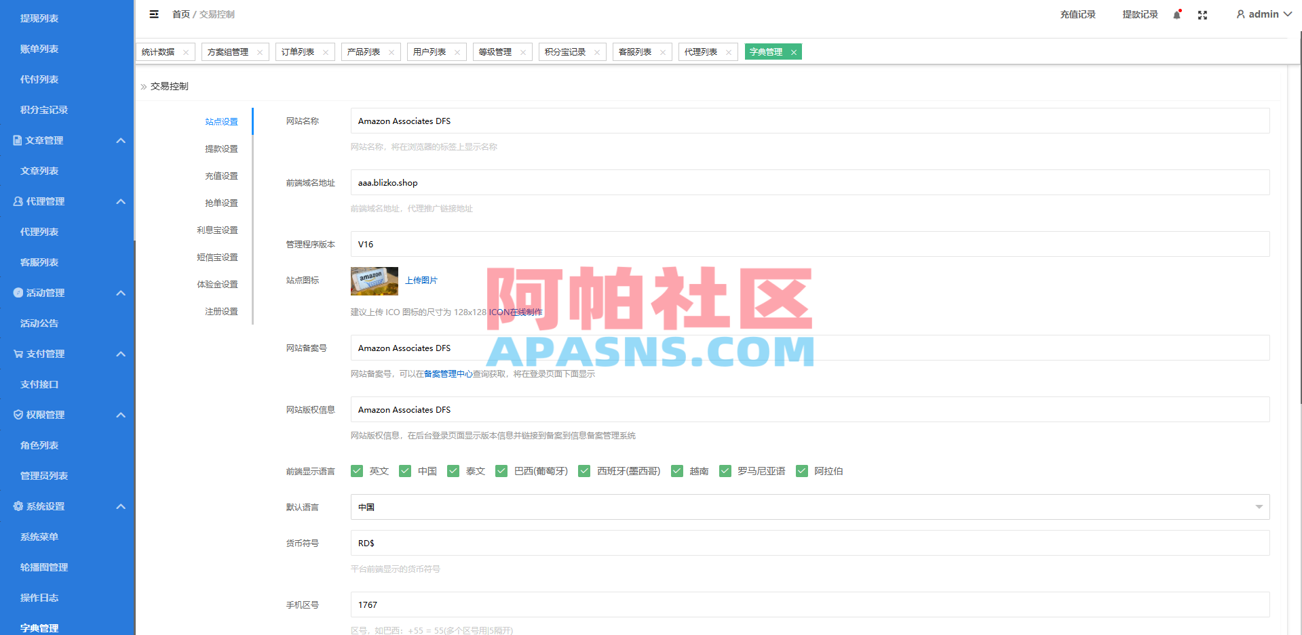1302x635 pixels.
Task: Click the 权限管理 shield icon
Action: (x=16, y=415)
